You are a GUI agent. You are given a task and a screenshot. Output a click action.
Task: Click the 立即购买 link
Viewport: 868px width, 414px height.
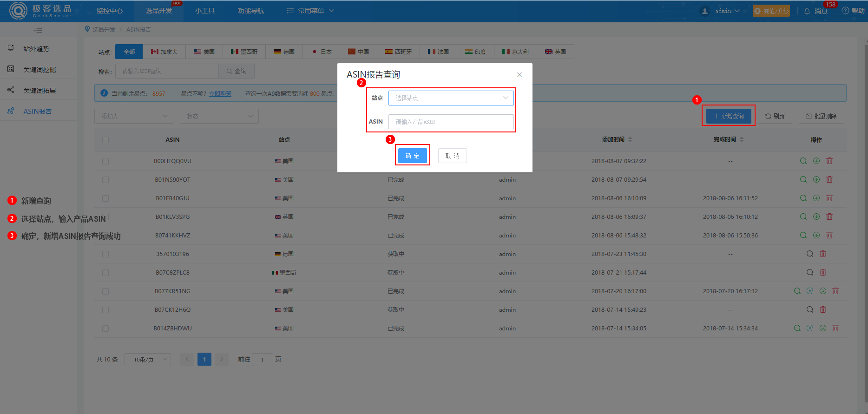point(220,93)
